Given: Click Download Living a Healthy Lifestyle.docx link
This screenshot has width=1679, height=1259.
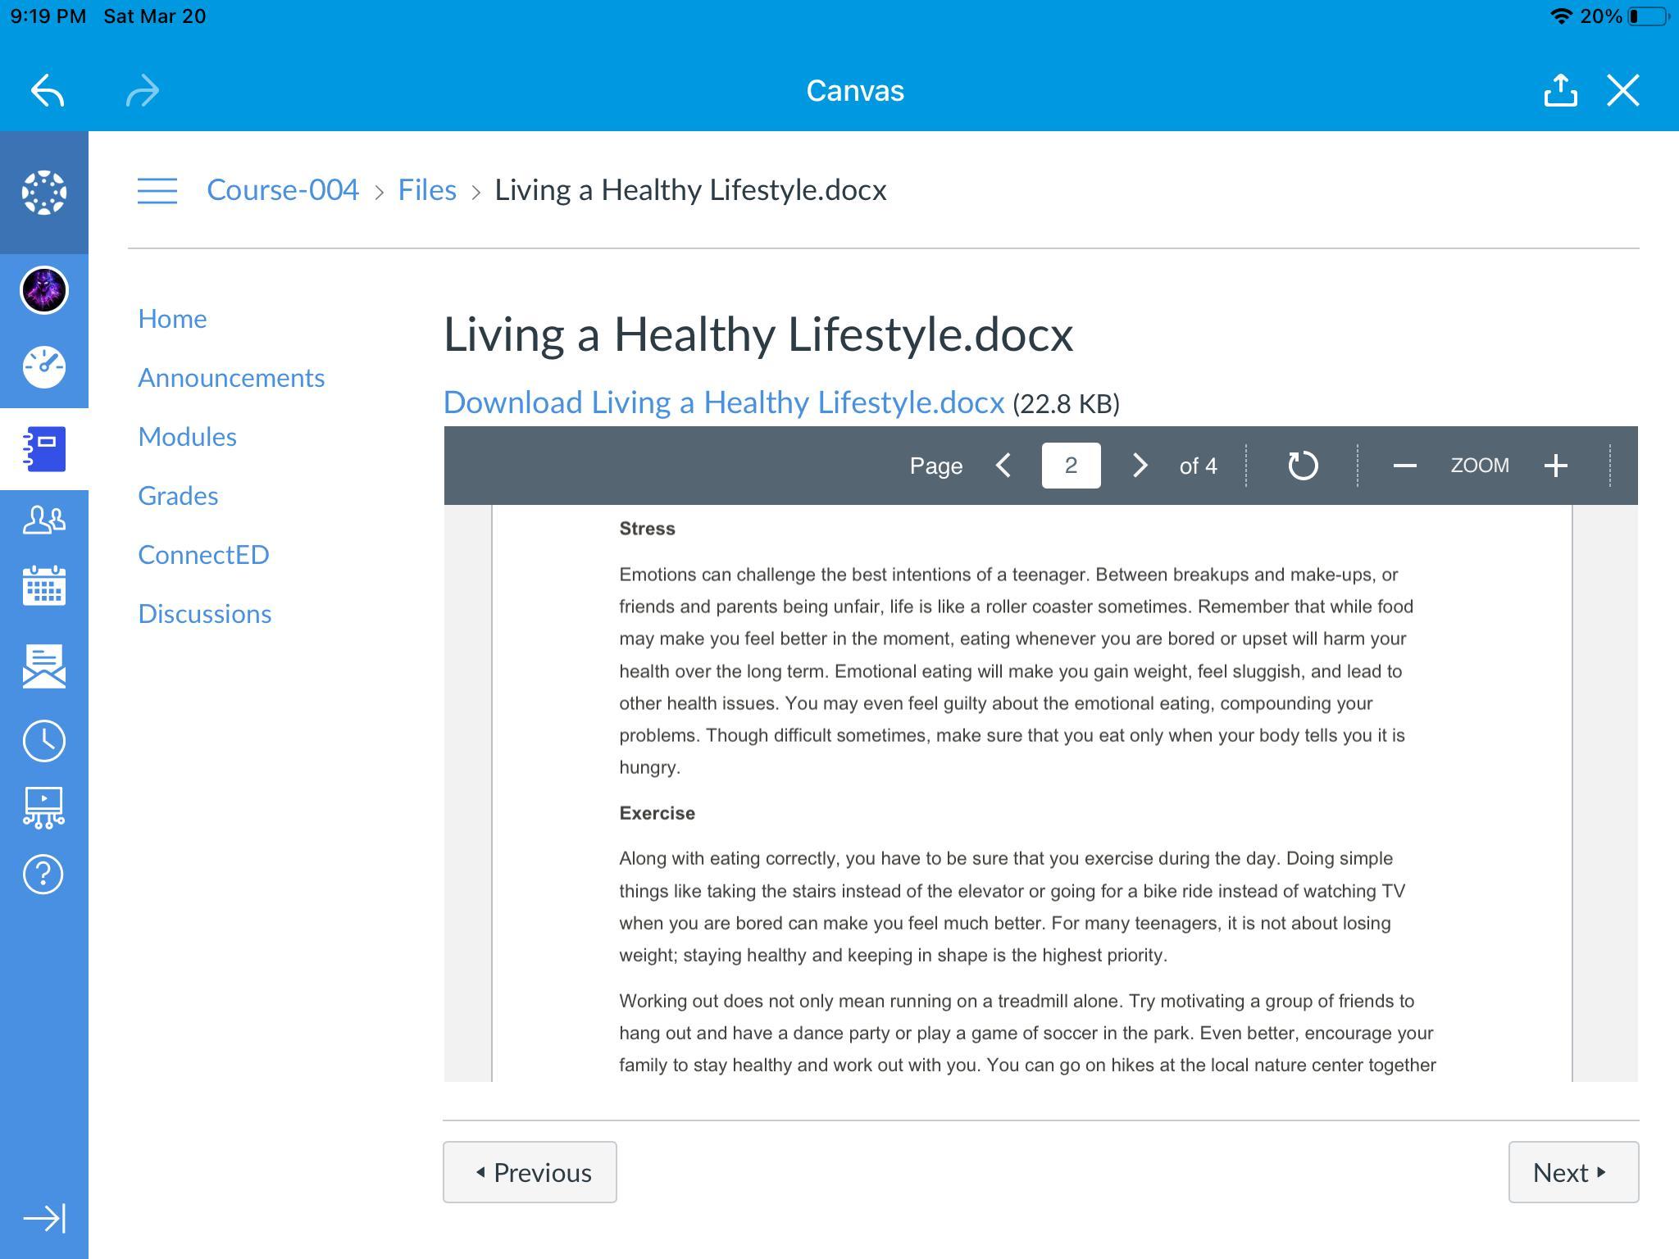Looking at the screenshot, I should (723, 402).
